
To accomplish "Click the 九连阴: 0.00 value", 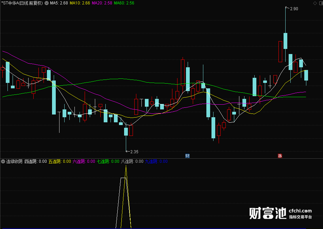I will tap(156, 161).
